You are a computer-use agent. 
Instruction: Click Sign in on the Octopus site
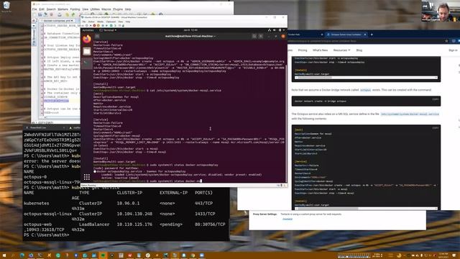453,50
